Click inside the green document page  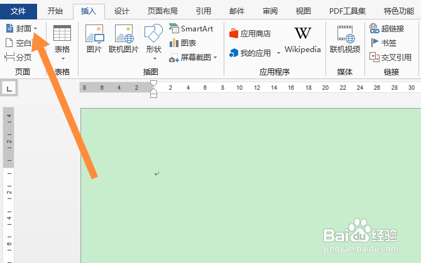[251, 186]
